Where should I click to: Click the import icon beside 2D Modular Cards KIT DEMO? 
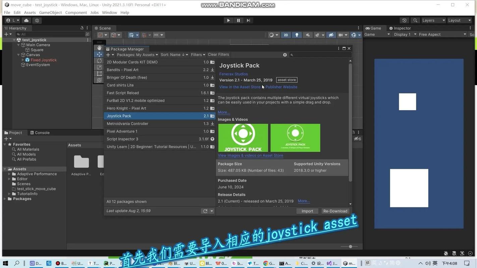[212, 62]
